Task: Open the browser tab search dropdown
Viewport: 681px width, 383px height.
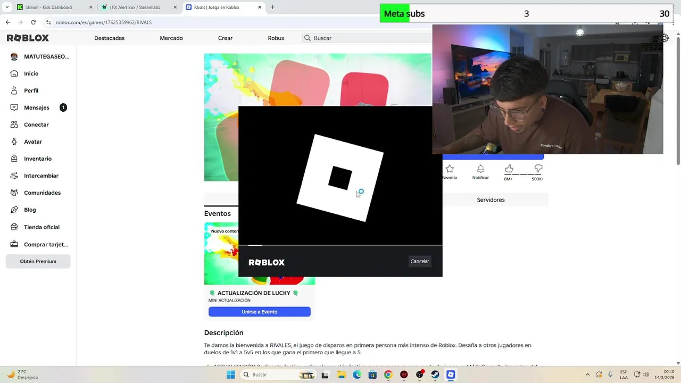Action: [x=8, y=7]
